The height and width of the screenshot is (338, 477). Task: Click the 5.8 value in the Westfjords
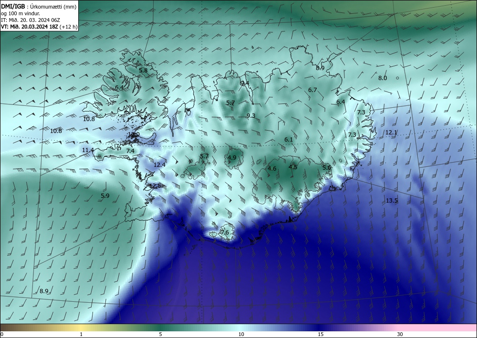[x=143, y=70]
